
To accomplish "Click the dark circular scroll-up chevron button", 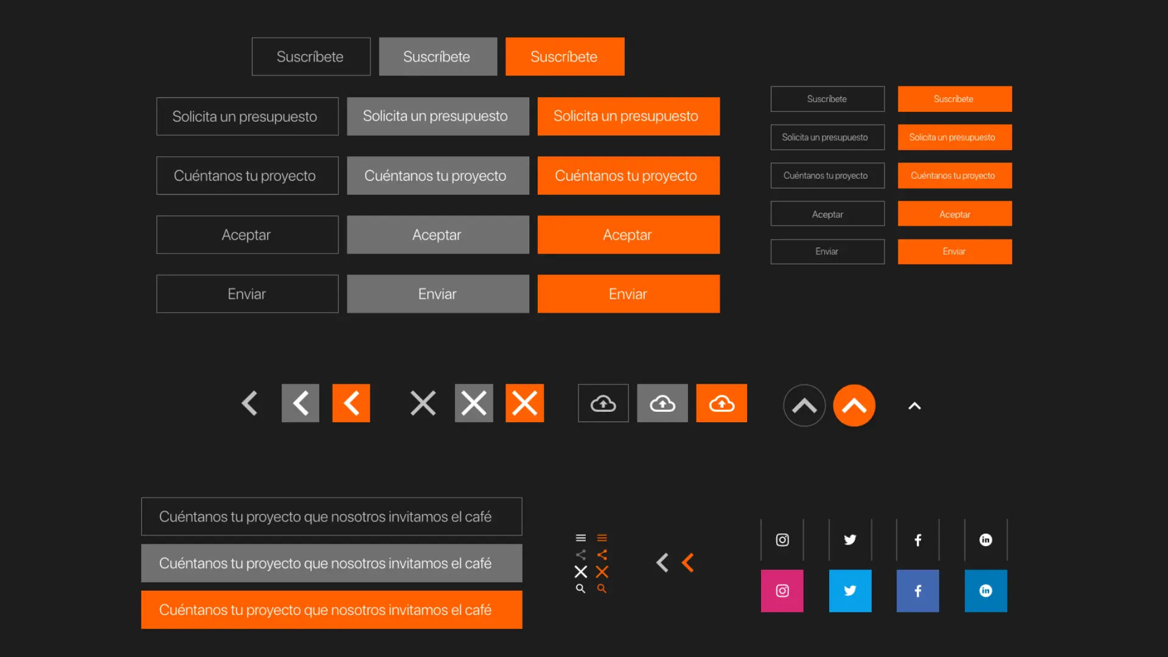I will pyautogui.click(x=804, y=405).
